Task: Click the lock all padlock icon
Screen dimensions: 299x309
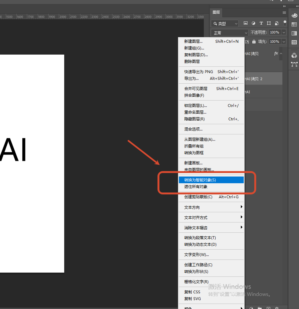Action: pyautogui.click(x=254, y=41)
